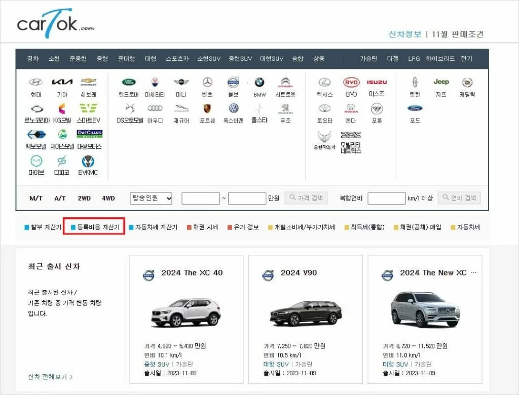This screenshot has height=395, width=519.
Task: Choose the Porsche brand logo
Action: click(x=207, y=108)
